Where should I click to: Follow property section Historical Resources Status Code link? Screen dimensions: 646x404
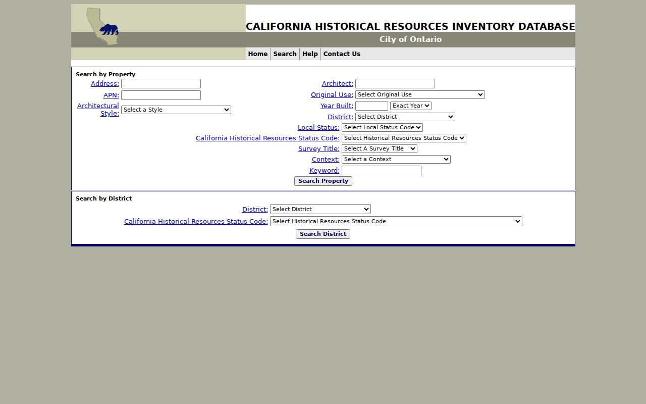click(267, 138)
